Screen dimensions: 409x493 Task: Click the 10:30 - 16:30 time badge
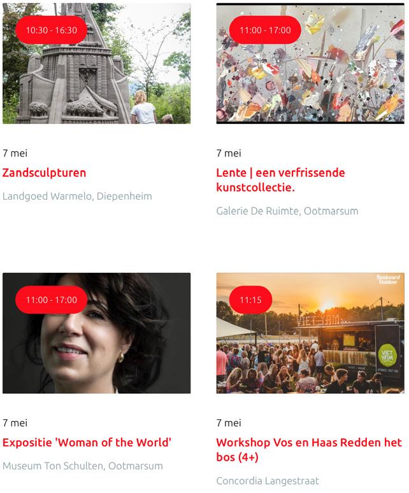point(52,30)
